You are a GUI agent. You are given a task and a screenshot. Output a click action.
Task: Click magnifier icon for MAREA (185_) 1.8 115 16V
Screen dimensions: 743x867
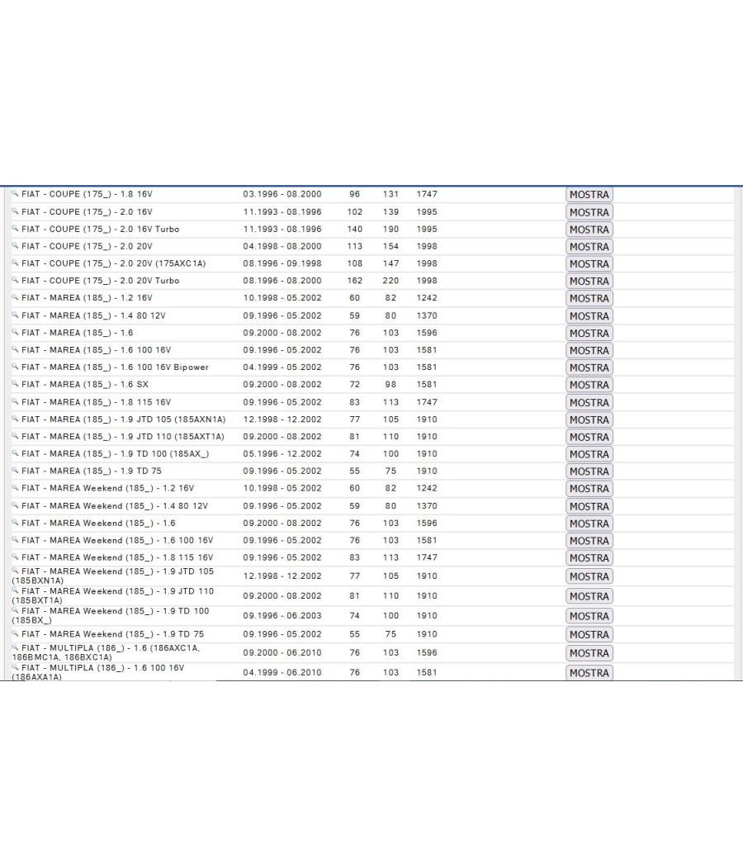(x=16, y=400)
